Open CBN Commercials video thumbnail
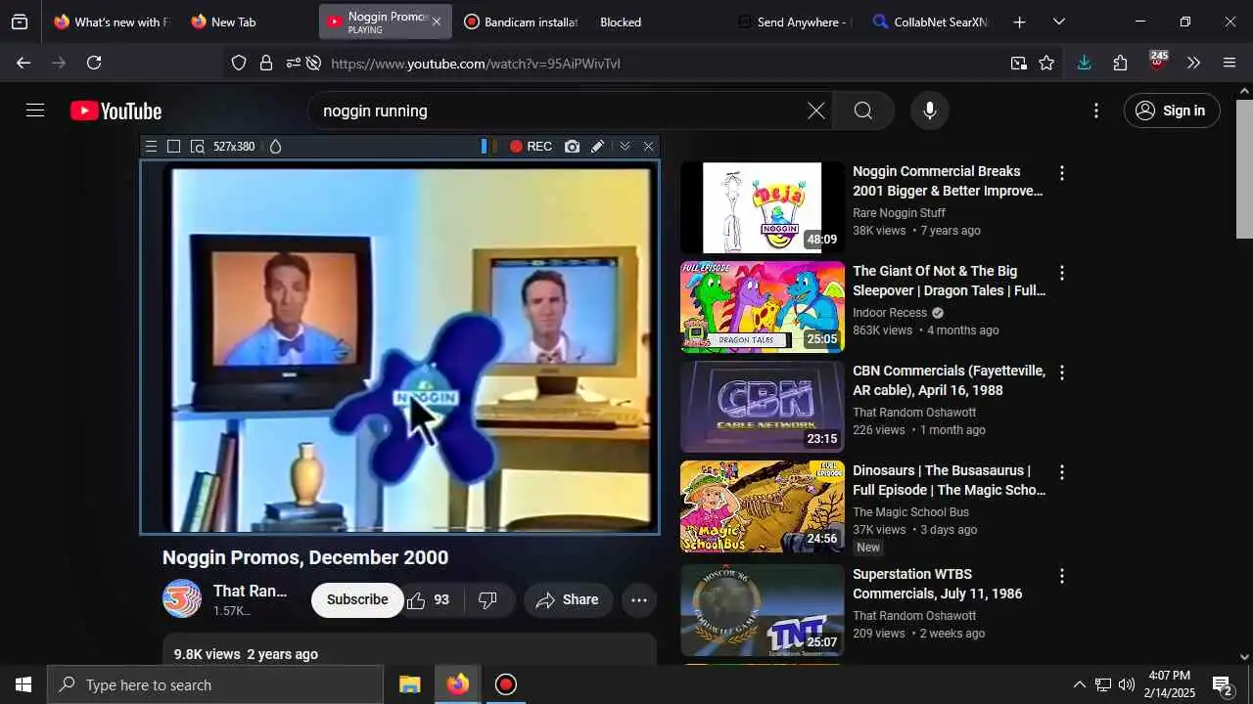Viewport: 1253px width, 704px height. click(x=763, y=407)
